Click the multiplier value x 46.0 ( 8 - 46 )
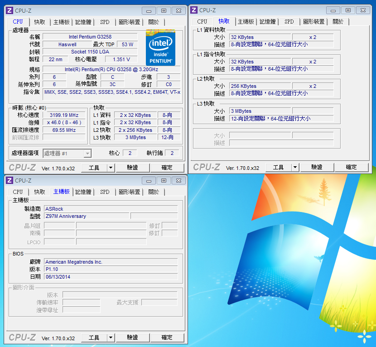 click(x=64, y=123)
